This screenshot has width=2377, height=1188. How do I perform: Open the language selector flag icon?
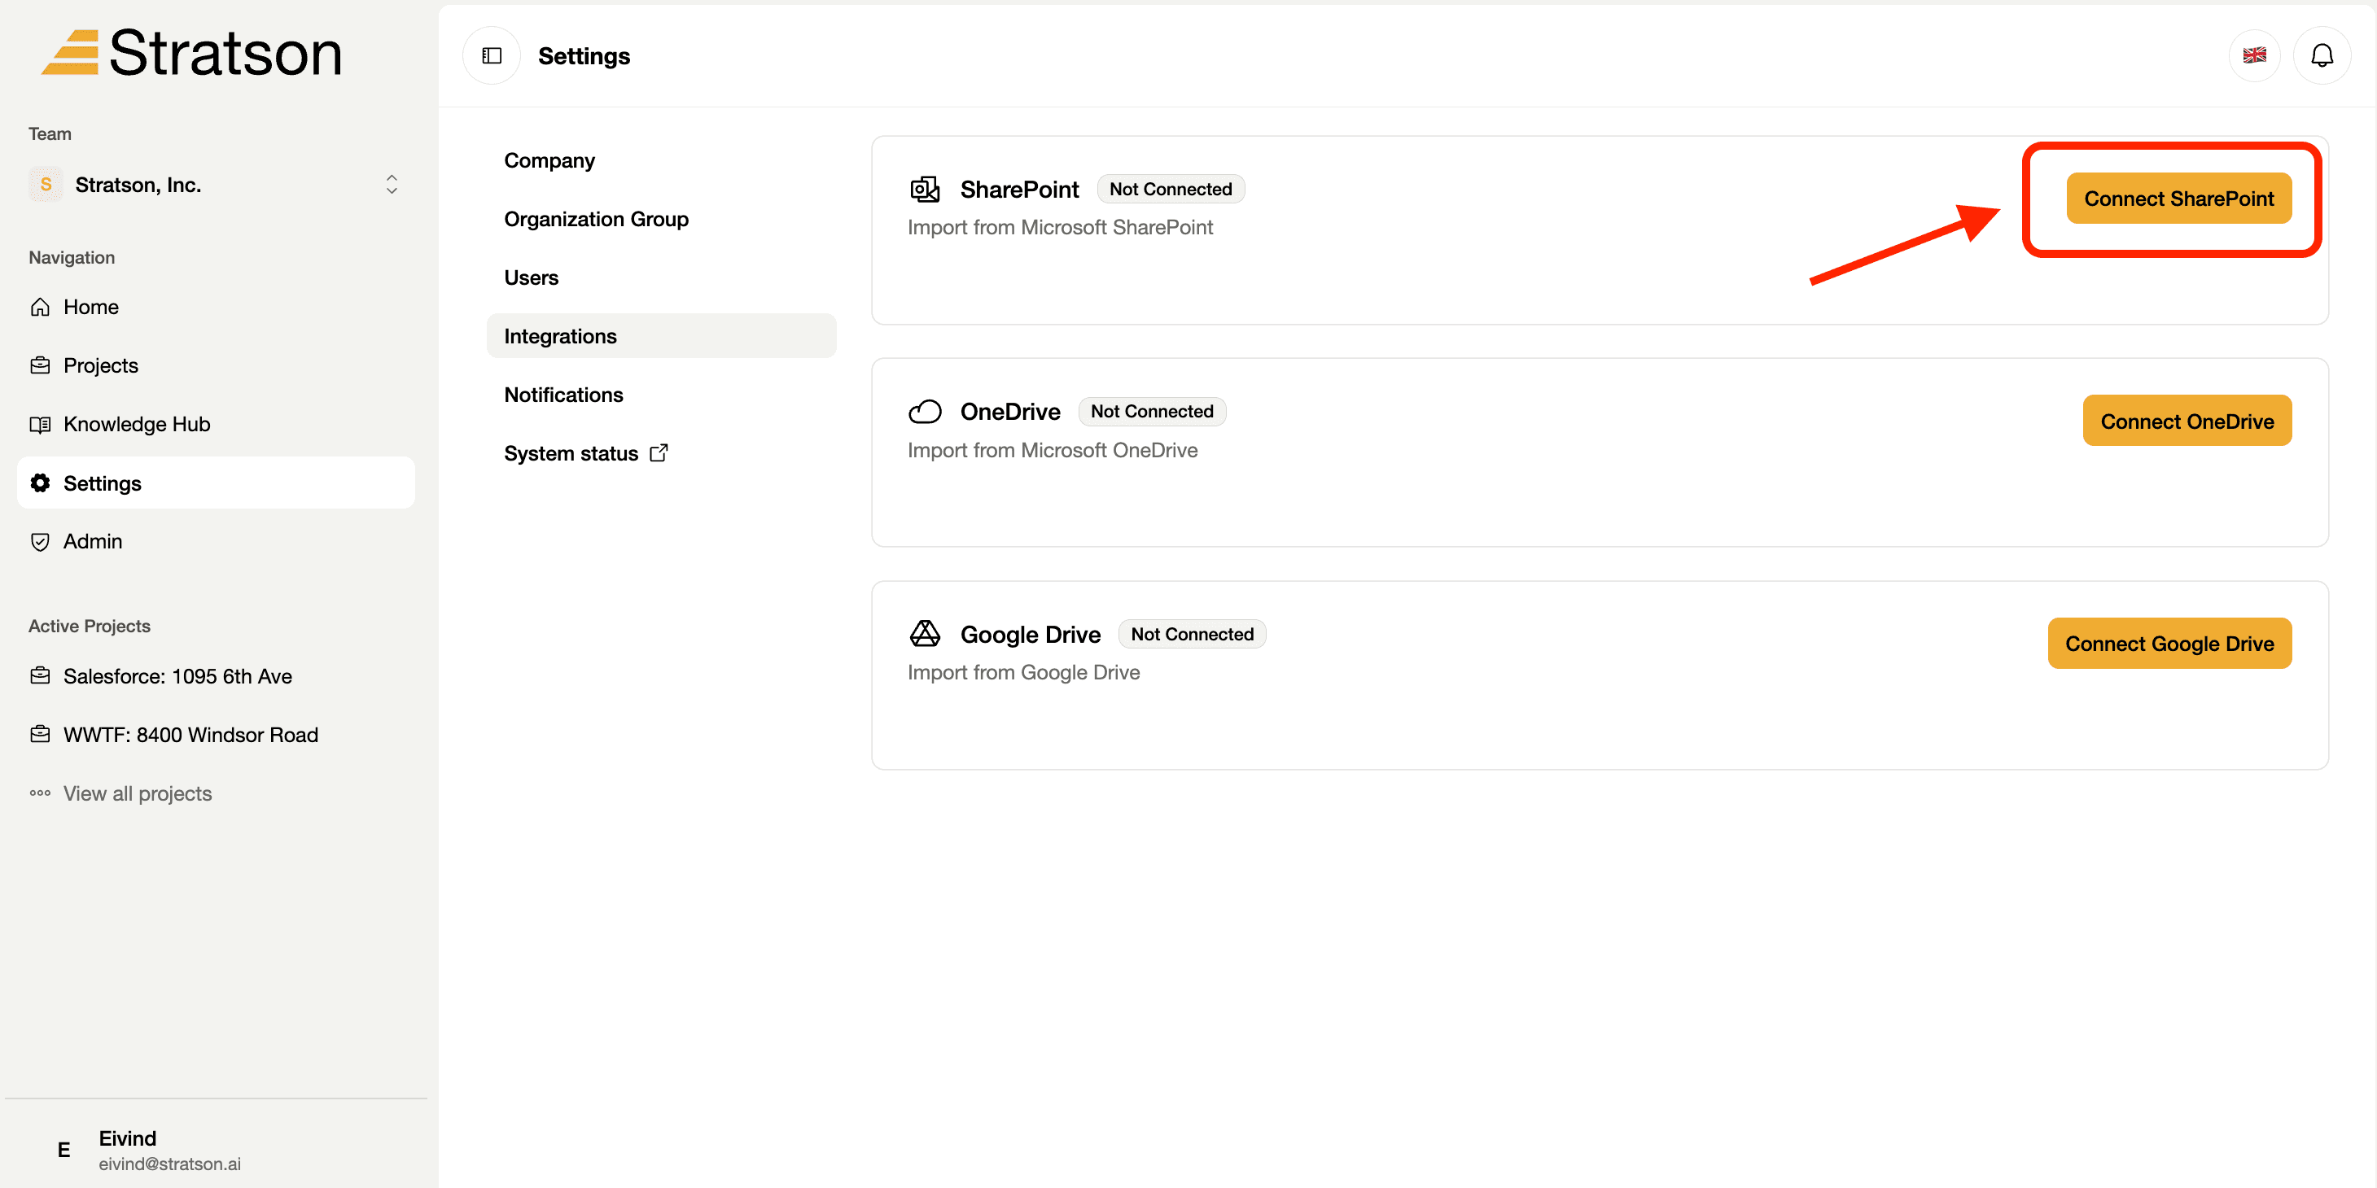pyautogui.click(x=2254, y=56)
